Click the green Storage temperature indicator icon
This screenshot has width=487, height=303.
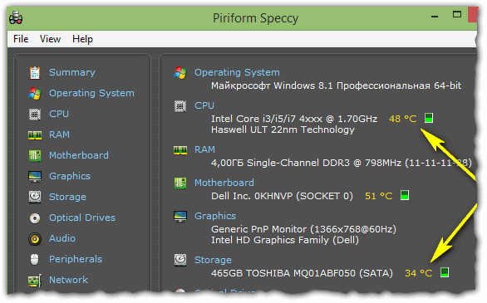(445, 272)
